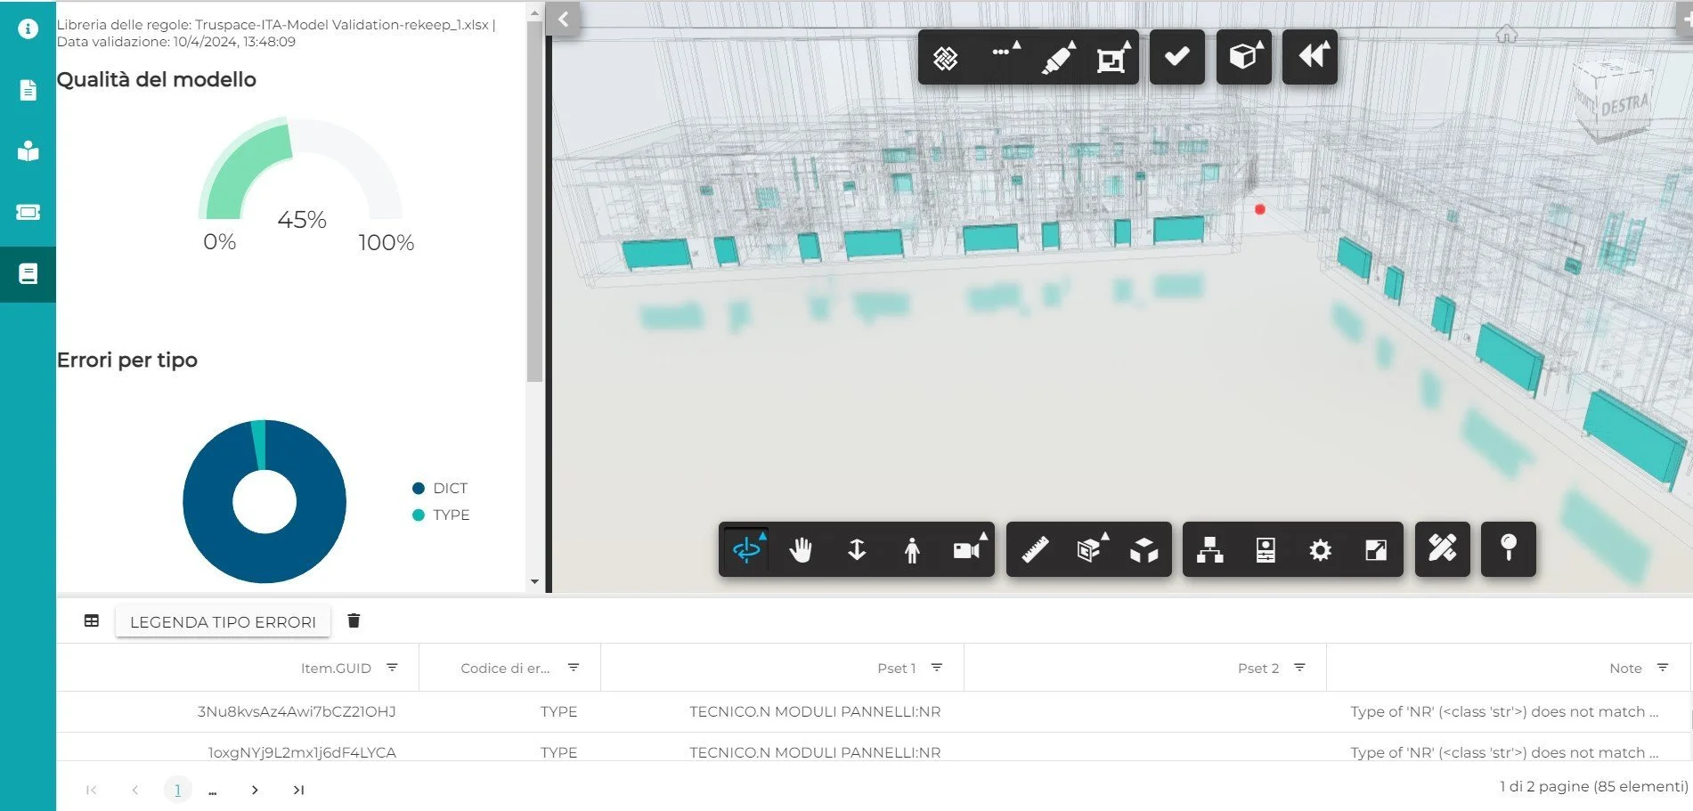Image resolution: width=1693 pixels, height=811 pixels.
Task: Open the 3D cube view tool
Action: (x=1243, y=57)
